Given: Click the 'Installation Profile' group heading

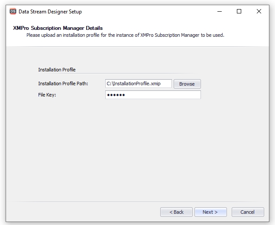Looking at the screenshot, I should tap(57, 70).
